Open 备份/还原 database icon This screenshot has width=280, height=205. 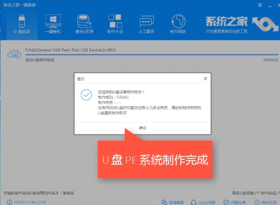coord(84,21)
